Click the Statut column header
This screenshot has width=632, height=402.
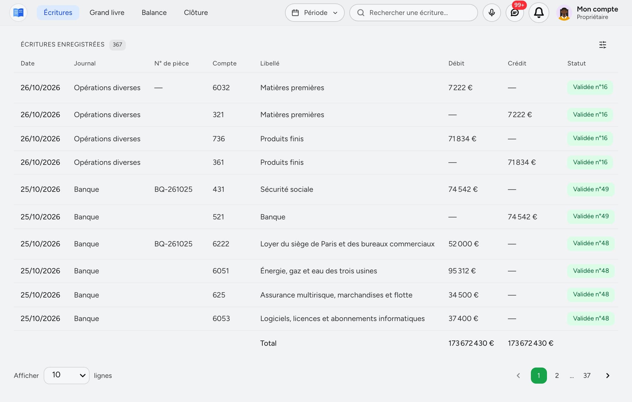click(576, 63)
